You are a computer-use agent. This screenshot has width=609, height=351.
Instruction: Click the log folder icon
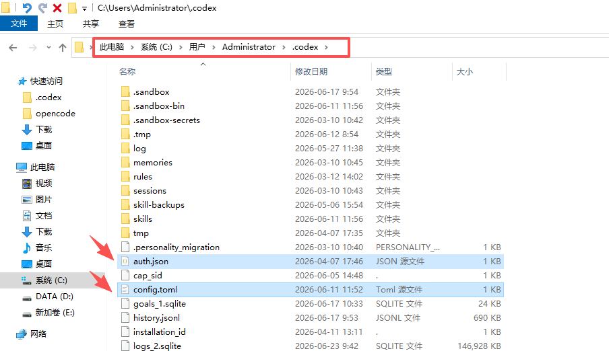125,148
